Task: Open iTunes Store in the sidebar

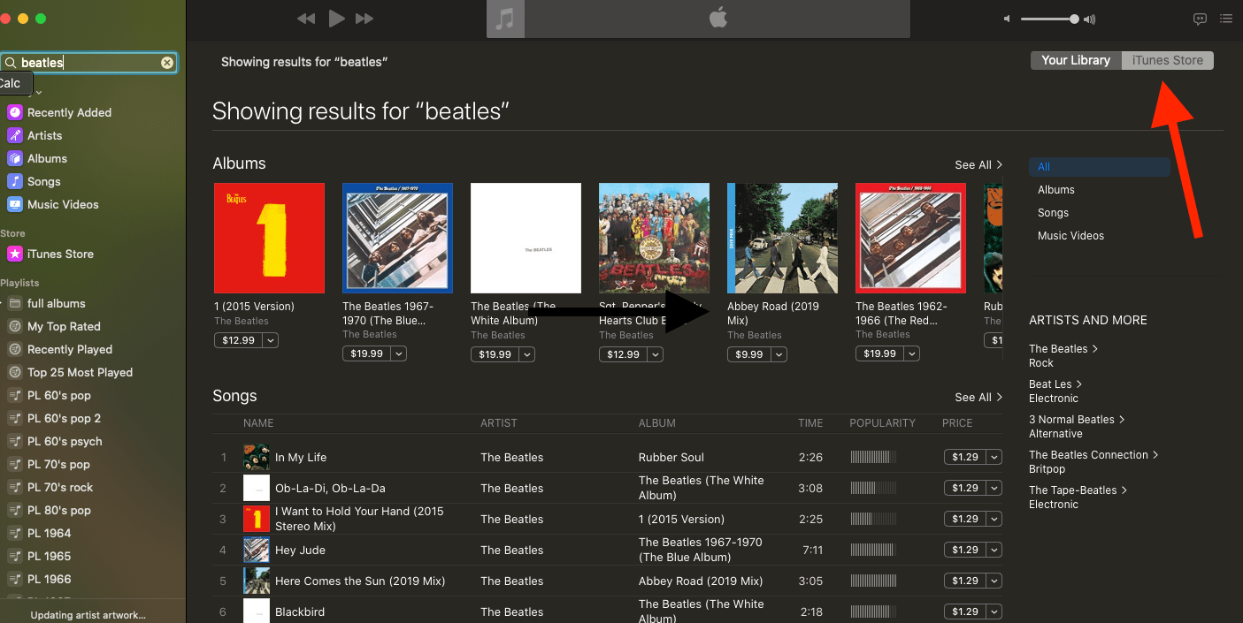Action: (x=60, y=254)
